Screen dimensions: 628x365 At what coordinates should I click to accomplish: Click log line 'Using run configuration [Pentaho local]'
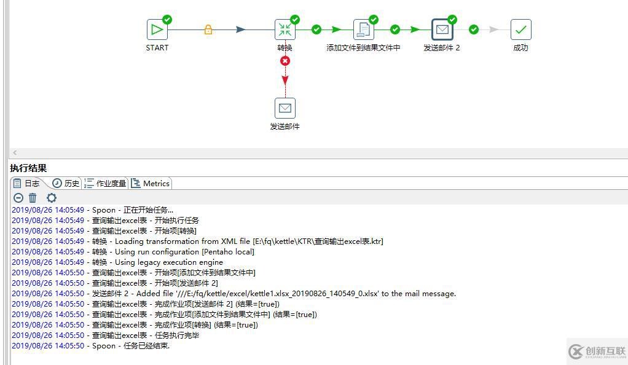pos(133,251)
